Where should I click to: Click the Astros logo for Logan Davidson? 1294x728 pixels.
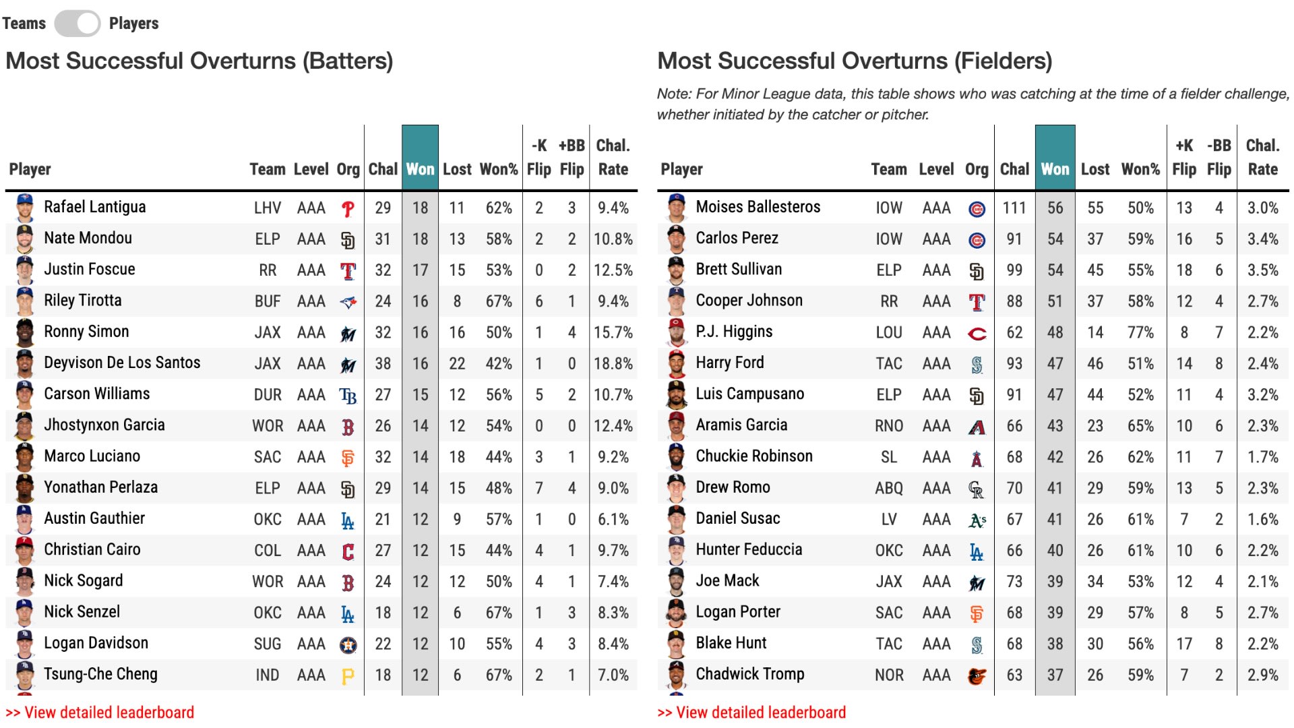(348, 645)
